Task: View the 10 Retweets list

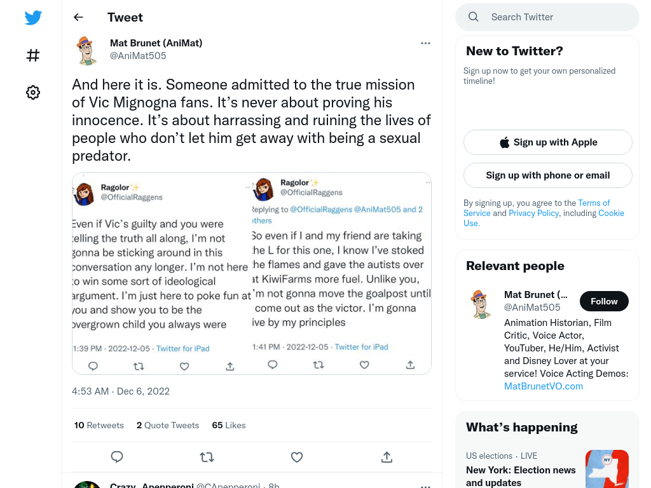Action: 99,425
